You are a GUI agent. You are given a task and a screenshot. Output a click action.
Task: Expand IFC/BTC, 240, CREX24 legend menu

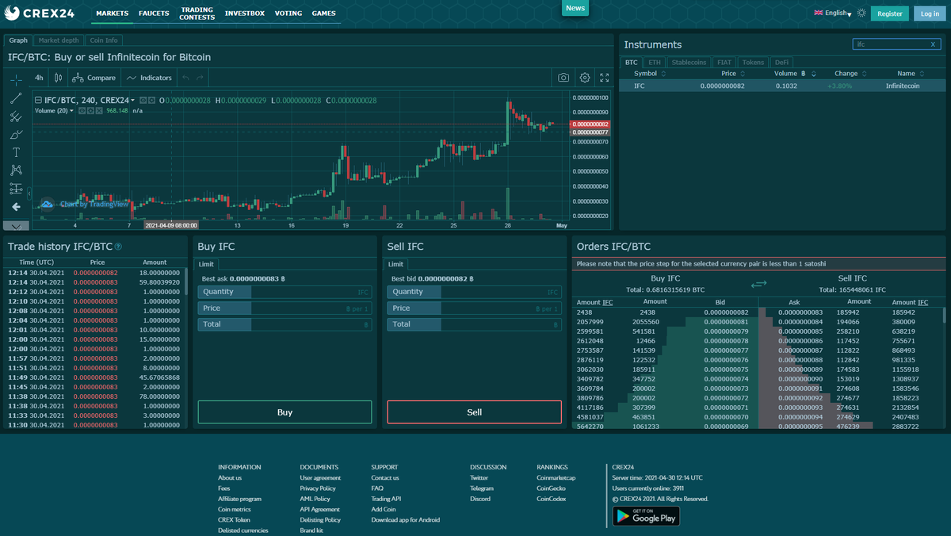coord(132,101)
